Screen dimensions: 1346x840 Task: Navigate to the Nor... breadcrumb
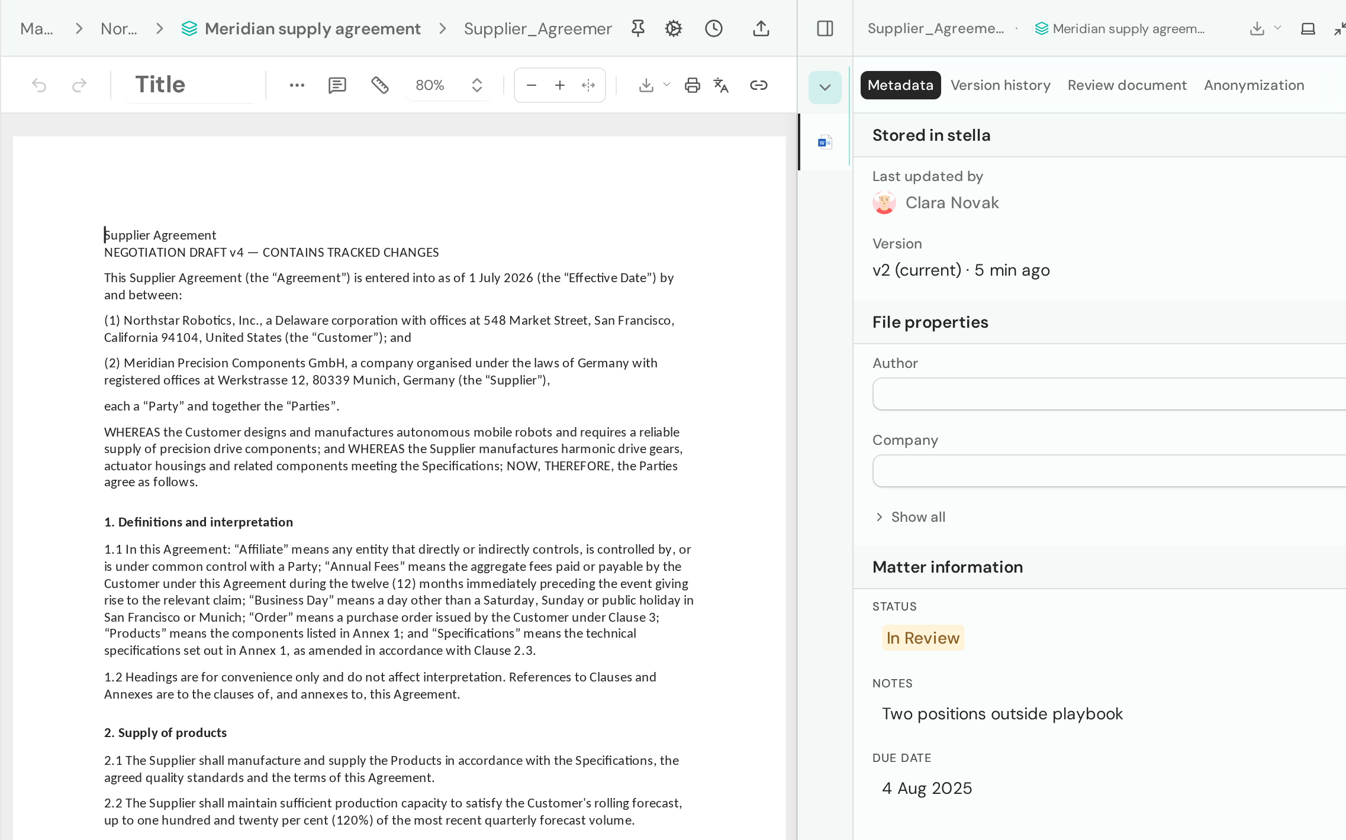click(119, 28)
